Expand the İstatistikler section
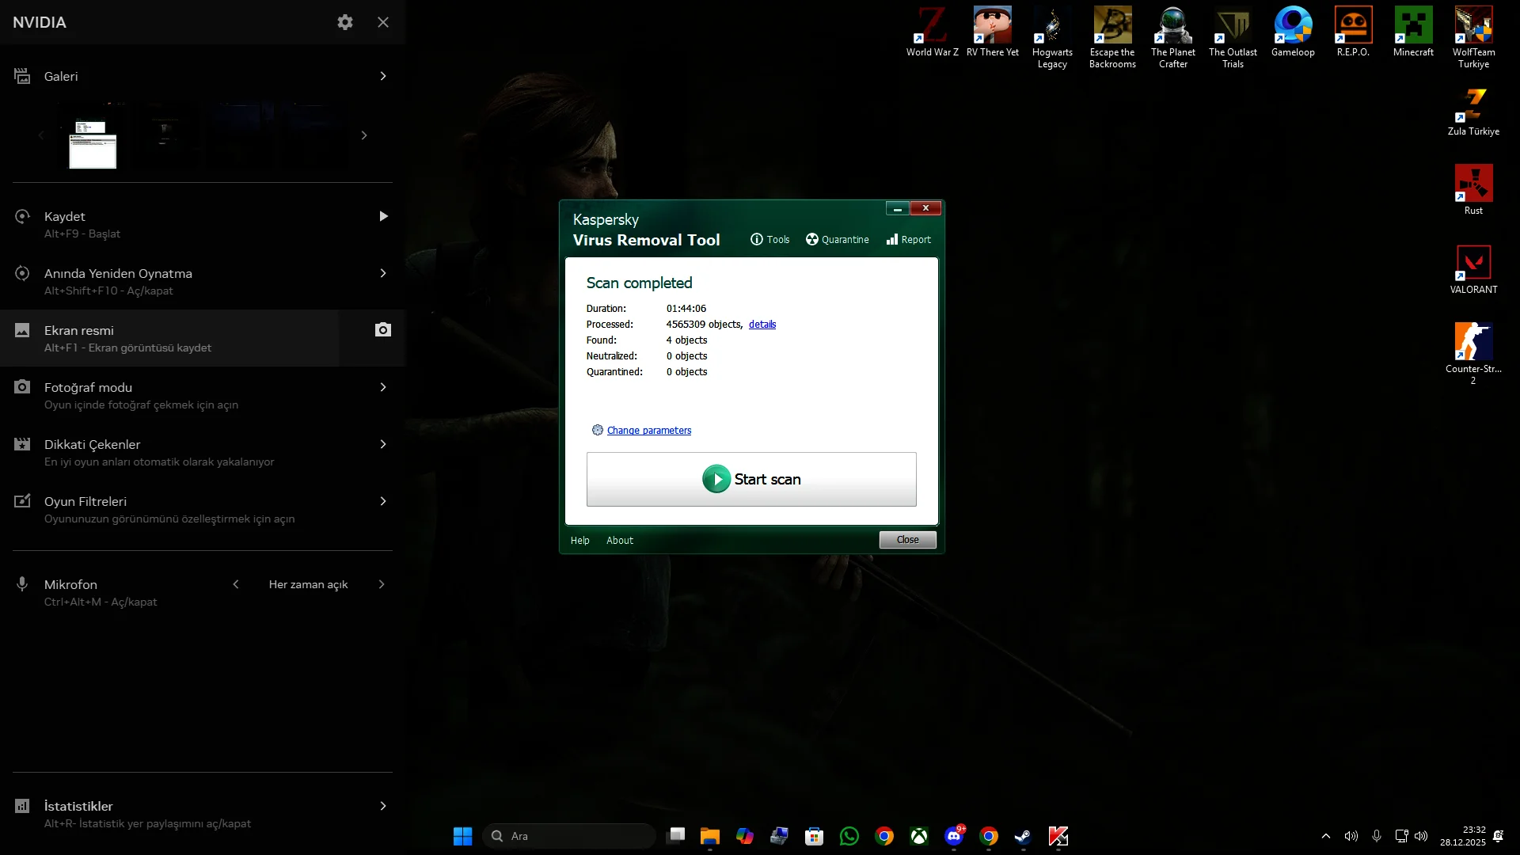The height and width of the screenshot is (855, 1520). [x=383, y=806]
